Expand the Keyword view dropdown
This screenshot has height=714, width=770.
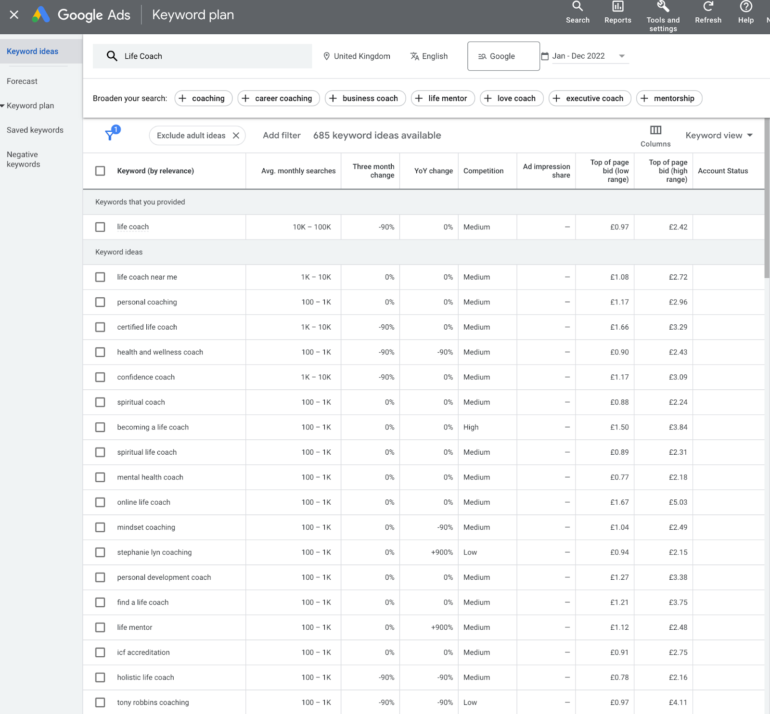719,136
